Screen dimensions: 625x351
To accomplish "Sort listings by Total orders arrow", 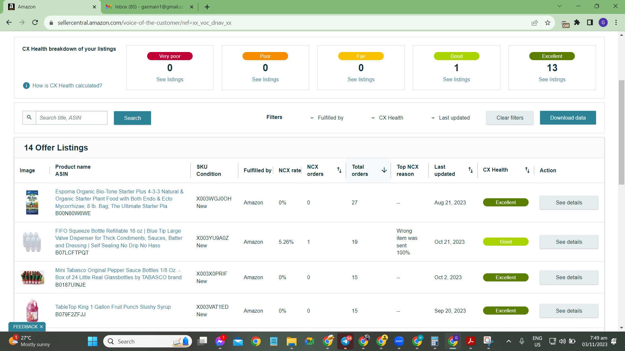I will tap(384, 170).
